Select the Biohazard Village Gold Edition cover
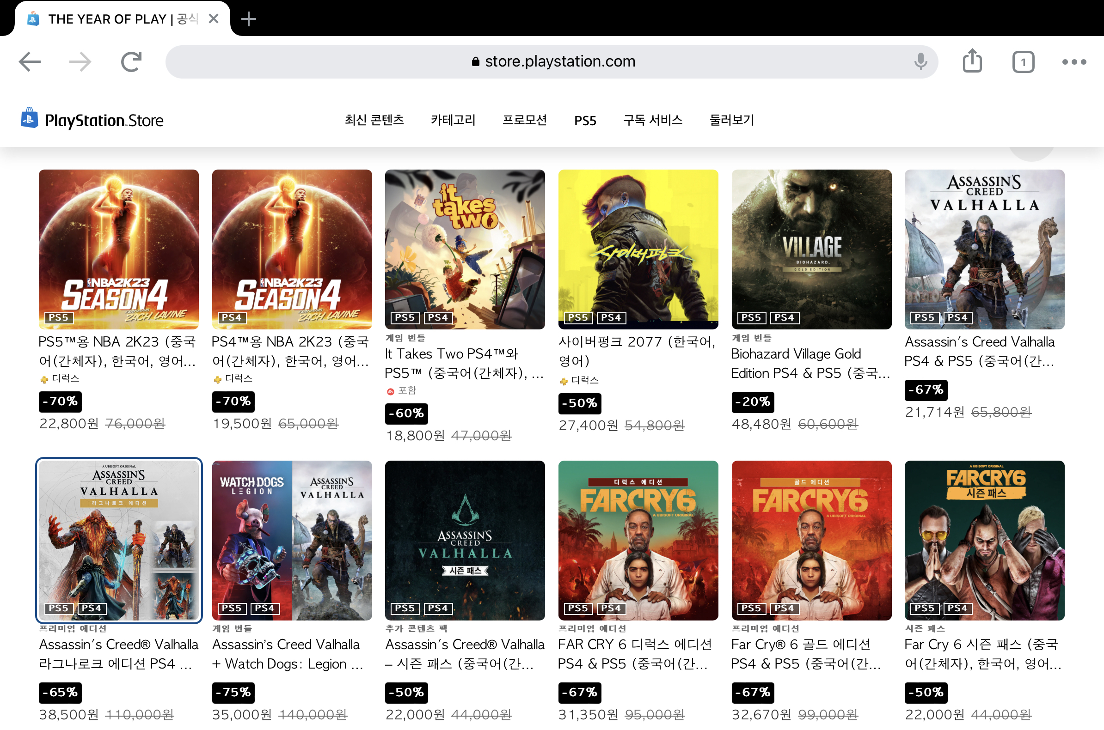Viewport: 1104px width, 730px height. click(x=811, y=249)
